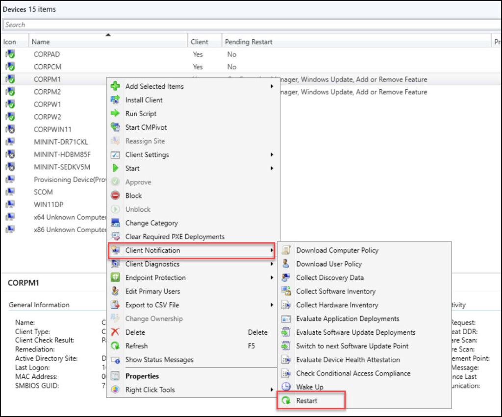Select the CORPCM device row
Image resolution: width=502 pixels, height=417 pixels.
tap(251, 67)
